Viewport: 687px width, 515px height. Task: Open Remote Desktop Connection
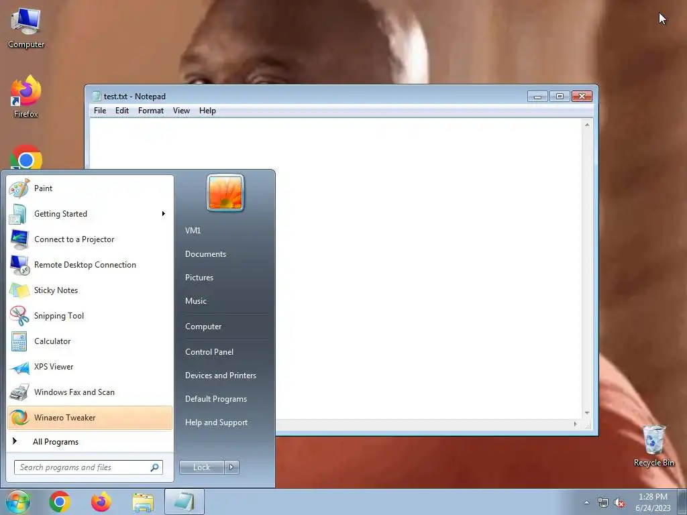click(x=90, y=264)
